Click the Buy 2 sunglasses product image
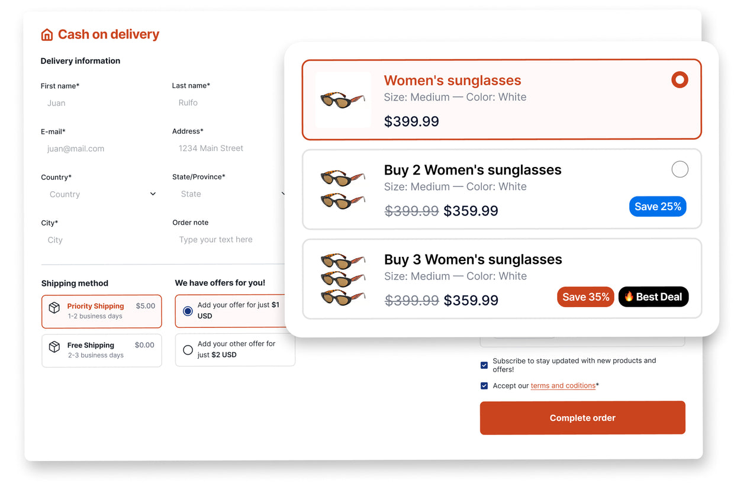 point(343,189)
